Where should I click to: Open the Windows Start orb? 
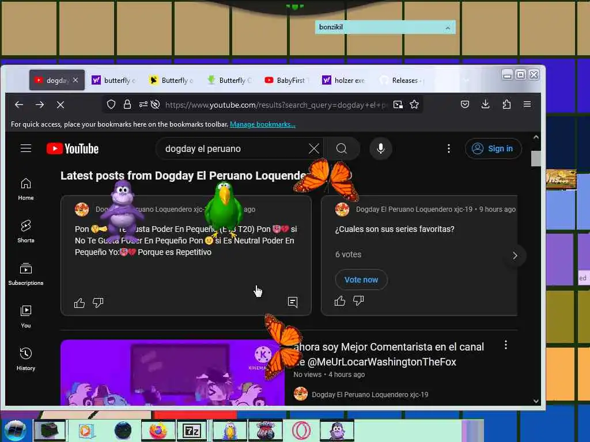tap(16, 430)
